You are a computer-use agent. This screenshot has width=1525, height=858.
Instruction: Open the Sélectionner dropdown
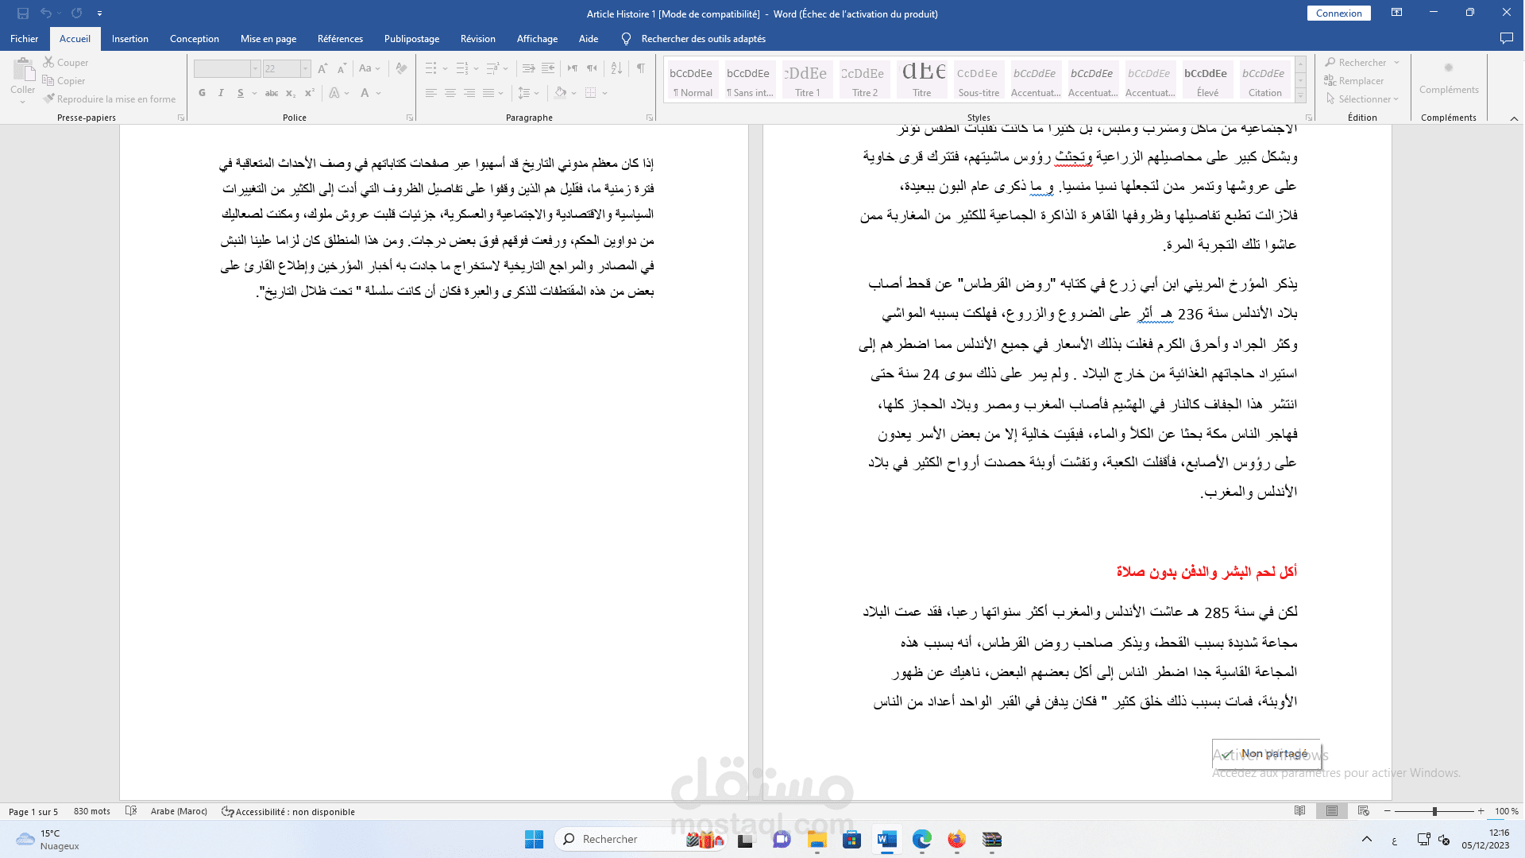(x=1362, y=99)
